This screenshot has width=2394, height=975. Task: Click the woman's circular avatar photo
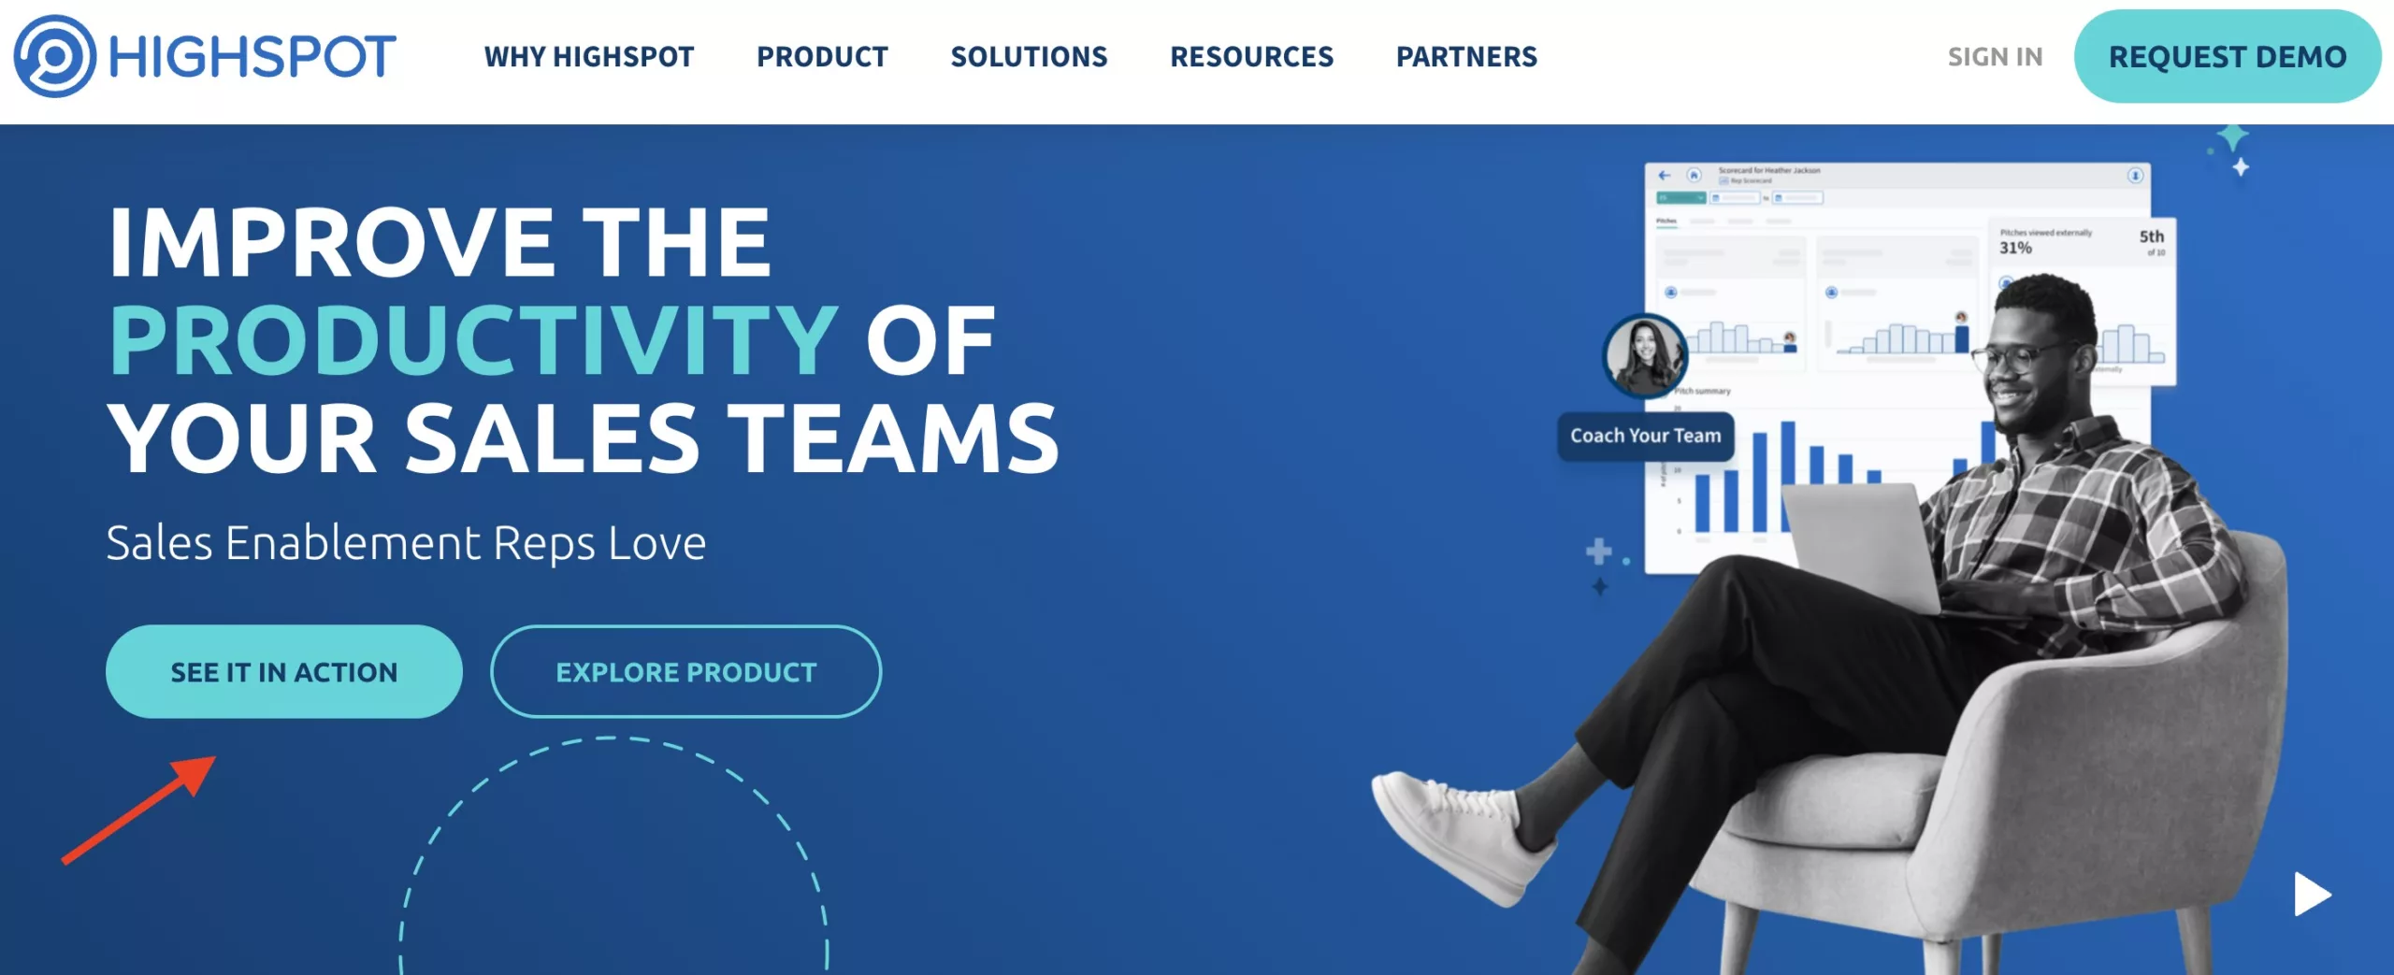(x=1645, y=356)
